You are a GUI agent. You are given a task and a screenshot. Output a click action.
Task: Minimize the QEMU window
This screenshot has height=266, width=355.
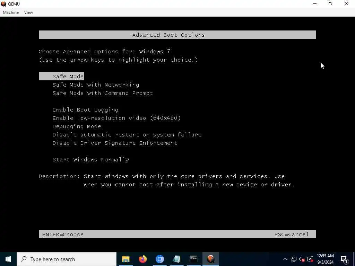pos(315,4)
